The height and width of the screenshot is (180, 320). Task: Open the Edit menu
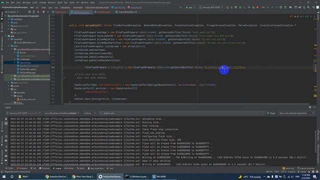point(12,2)
